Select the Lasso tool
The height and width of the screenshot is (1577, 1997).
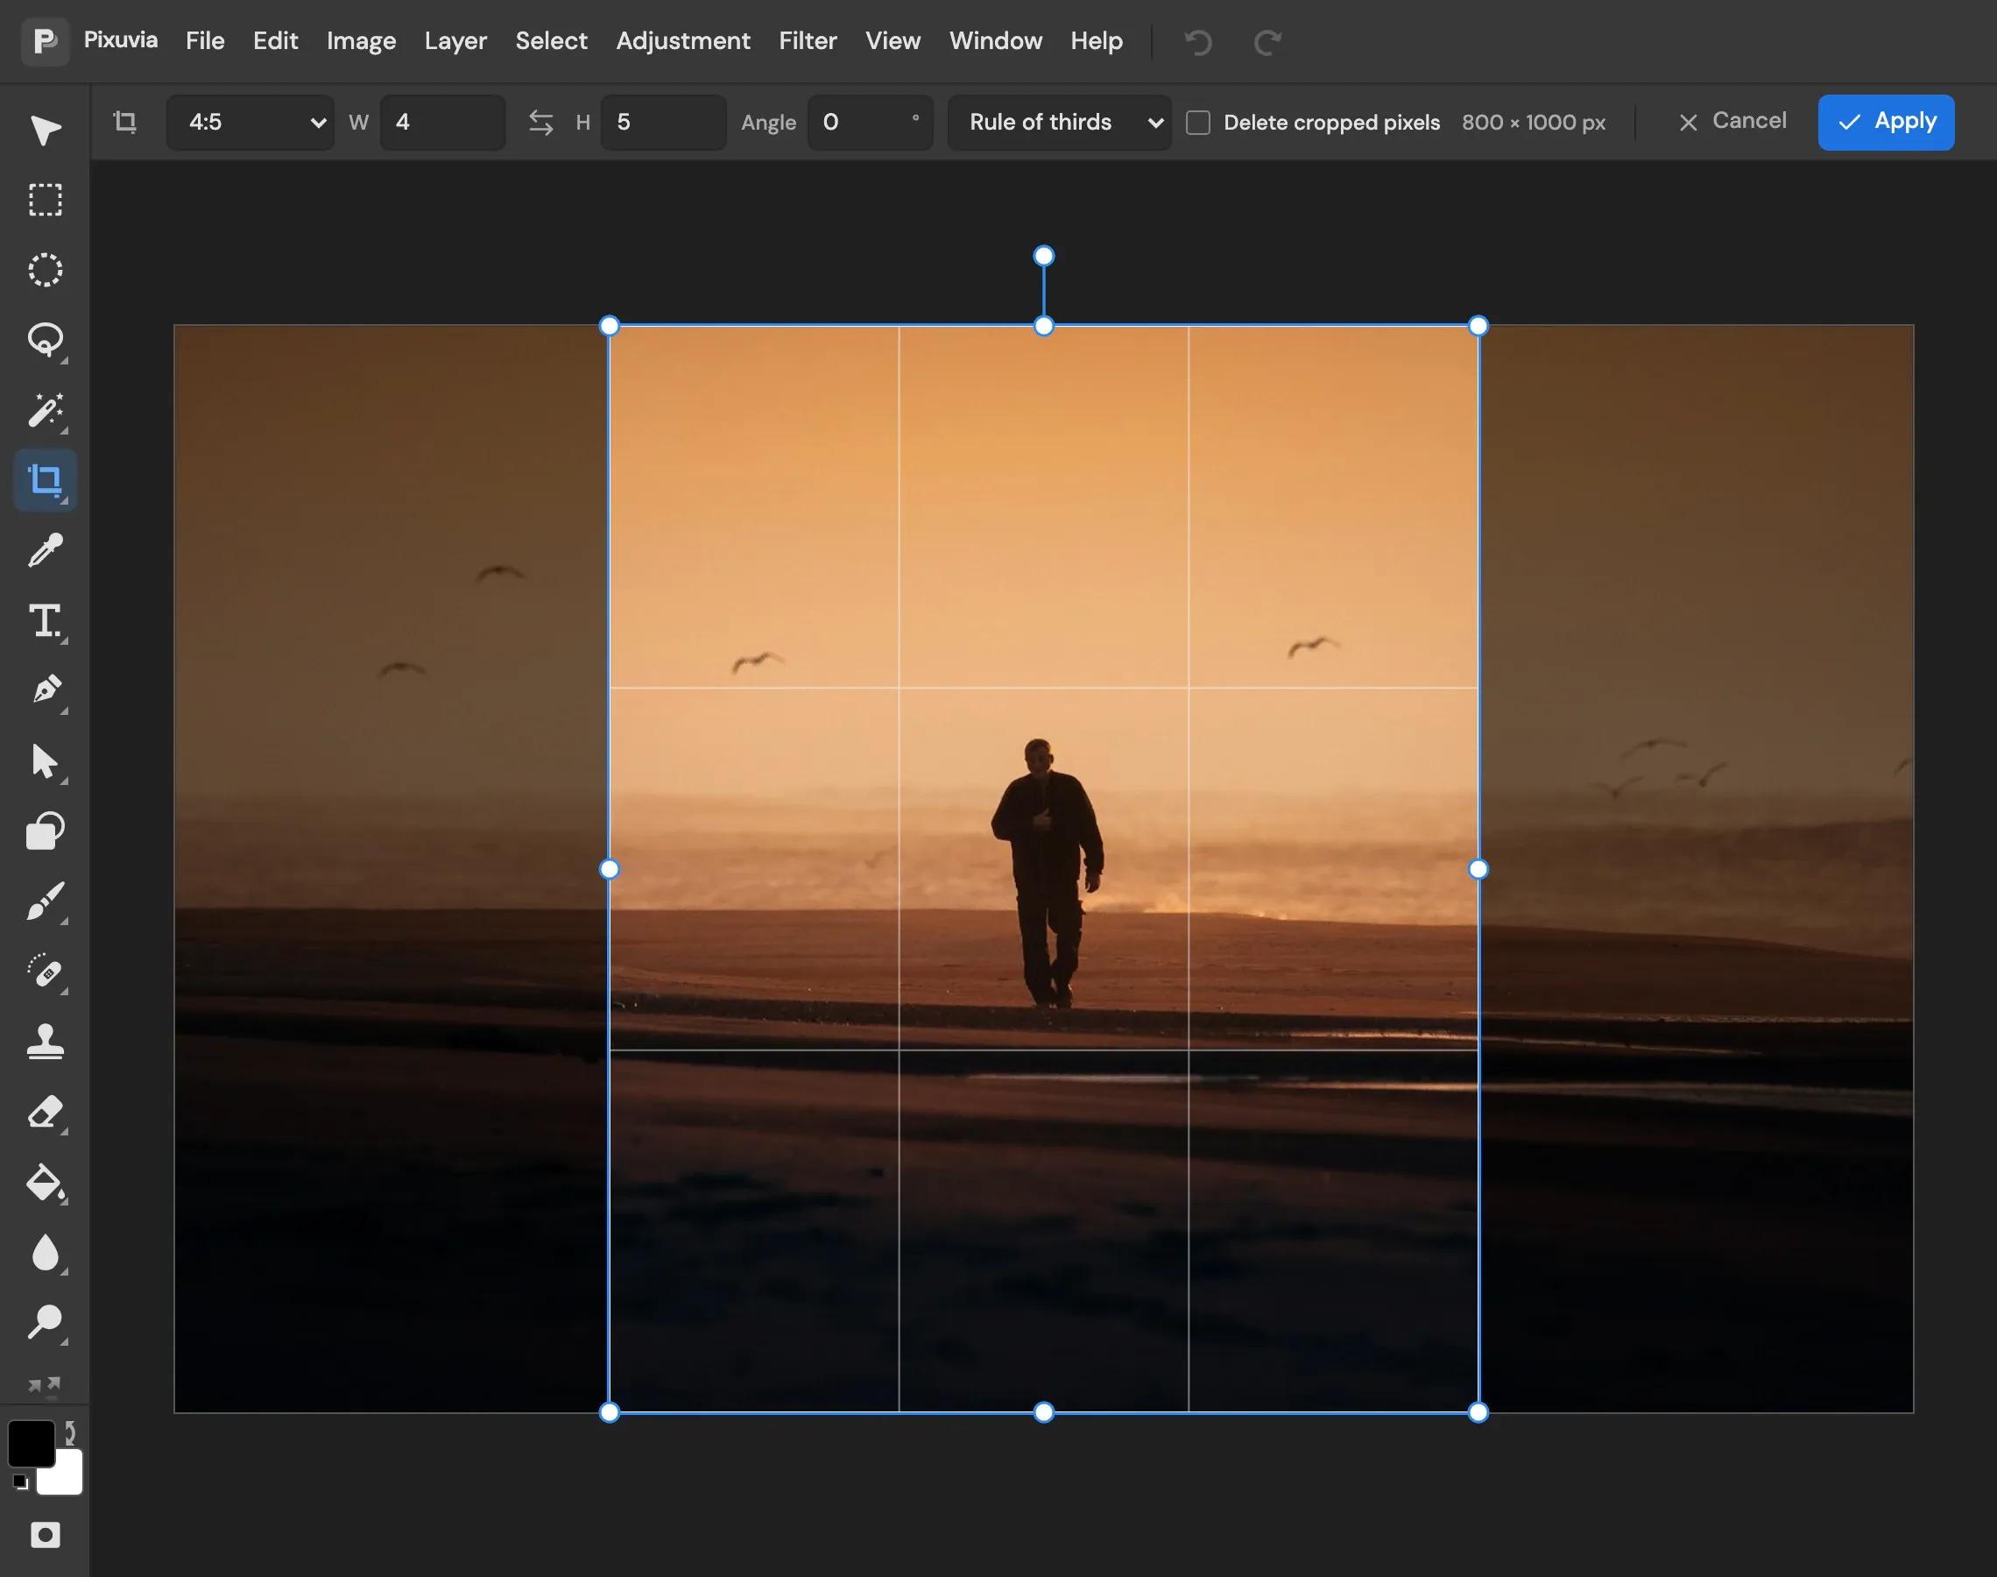click(45, 341)
